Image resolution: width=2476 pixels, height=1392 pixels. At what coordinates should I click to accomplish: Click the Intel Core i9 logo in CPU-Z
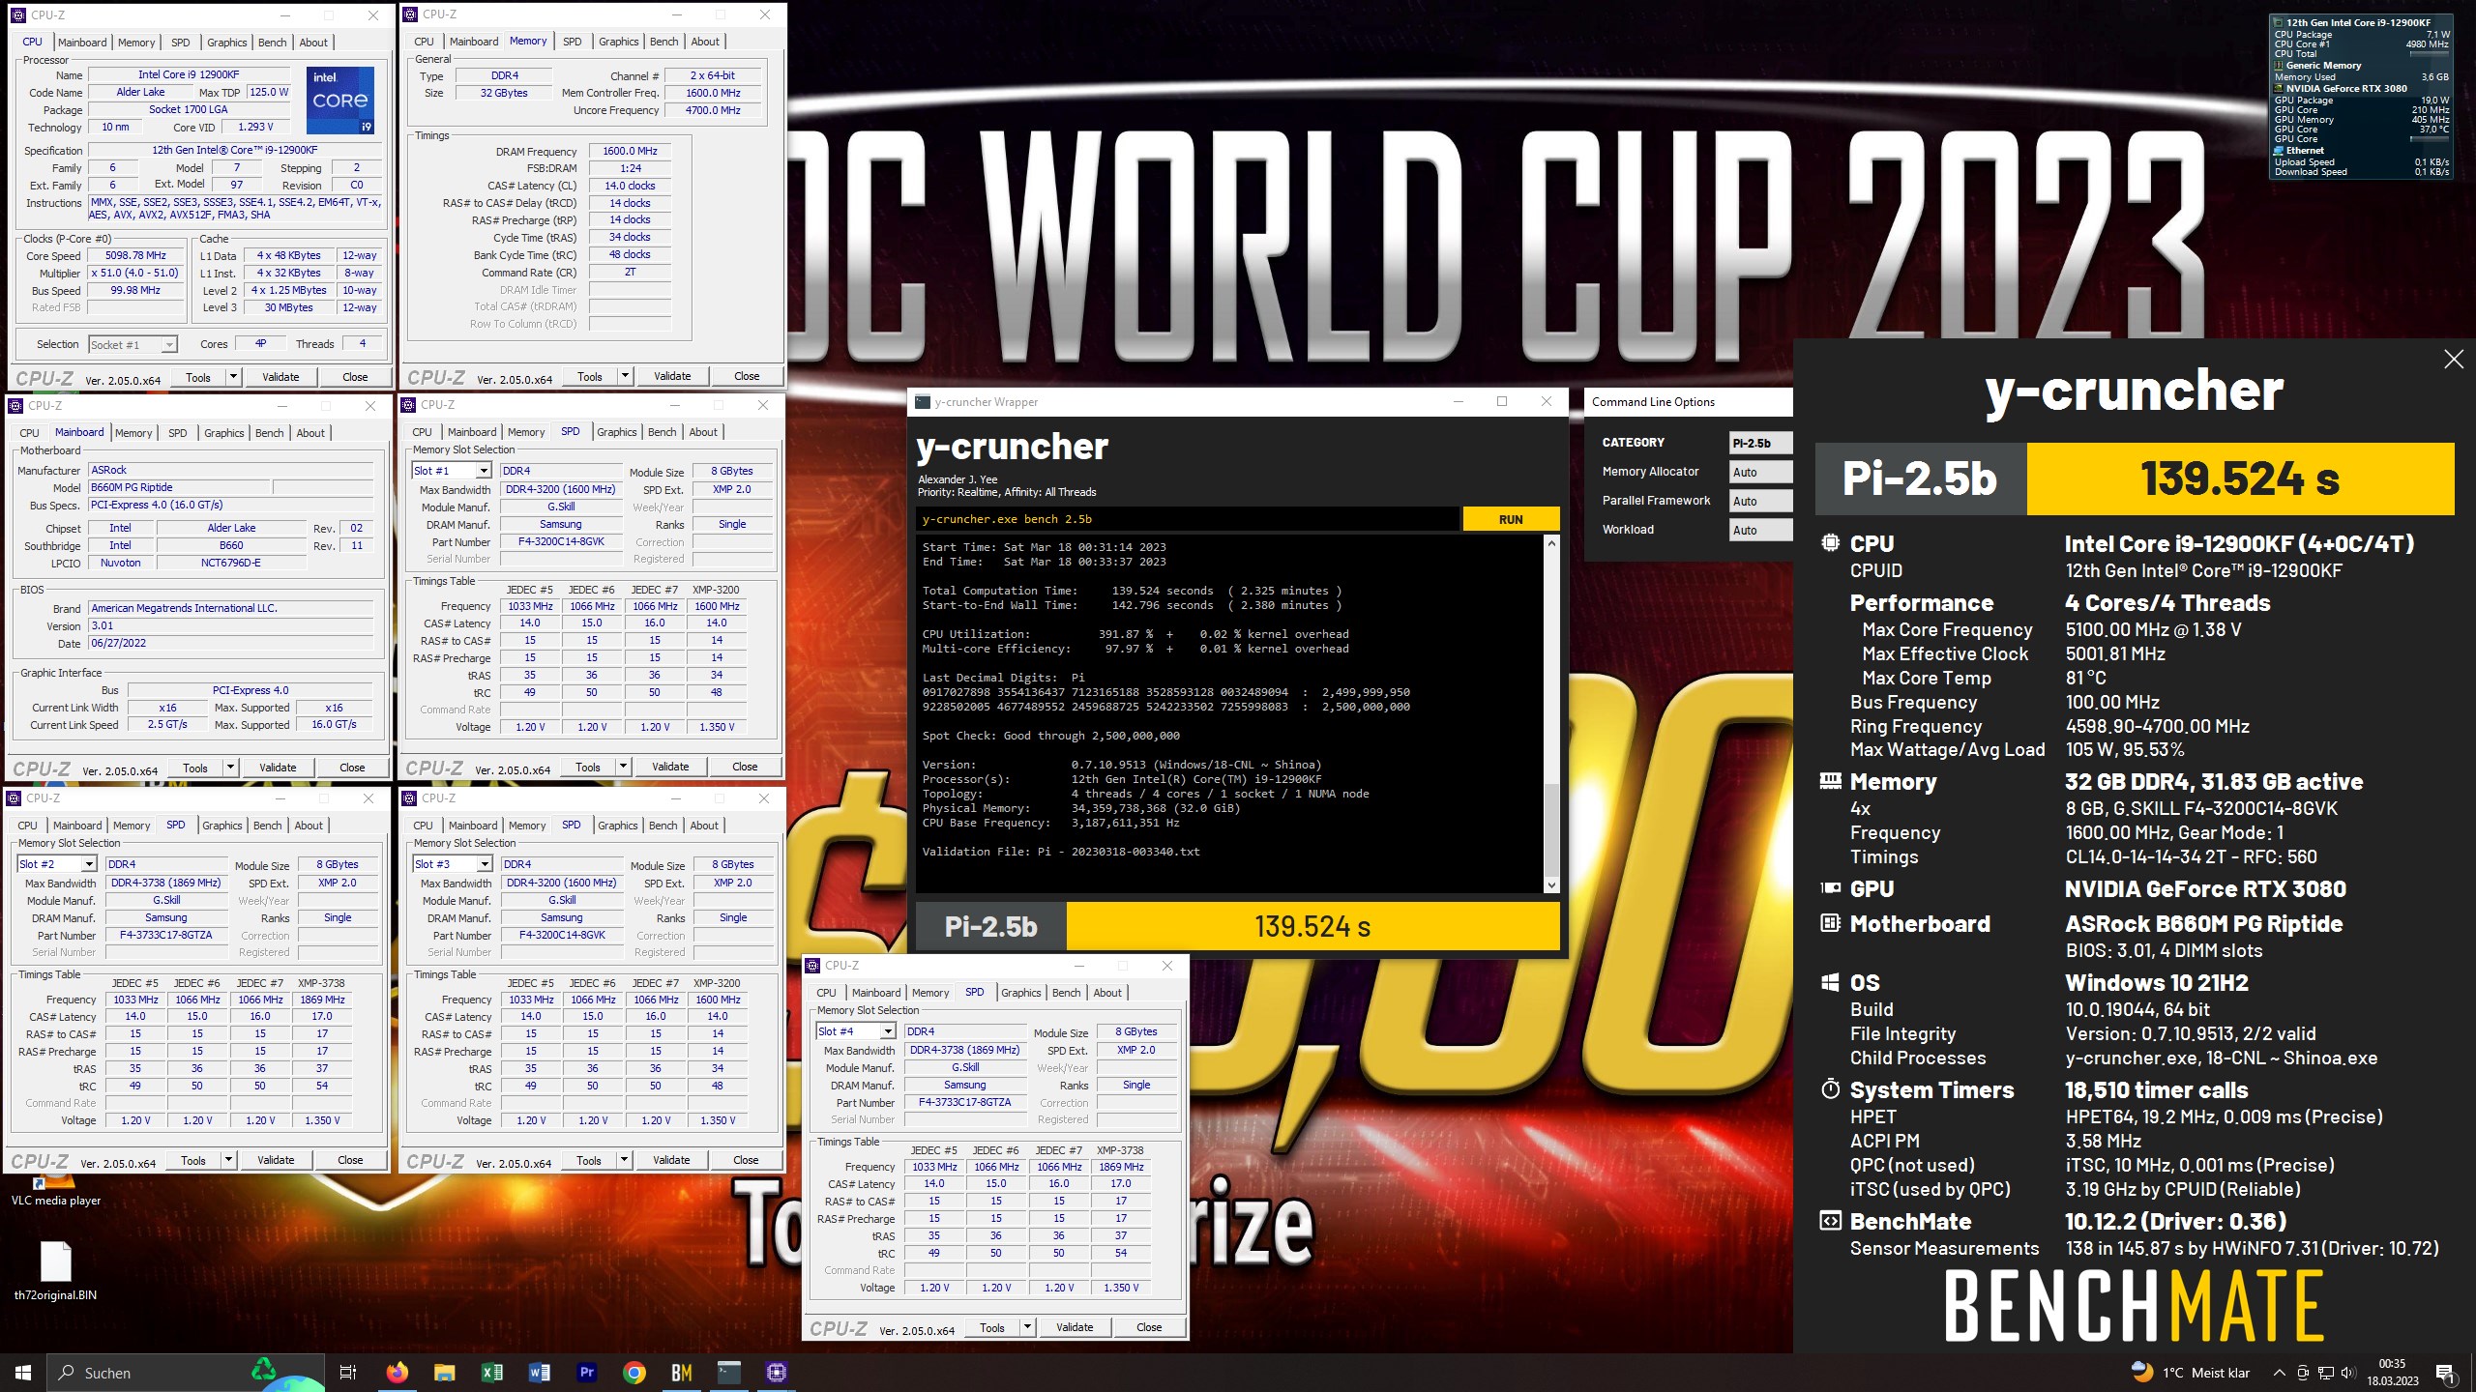pyautogui.click(x=340, y=101)
